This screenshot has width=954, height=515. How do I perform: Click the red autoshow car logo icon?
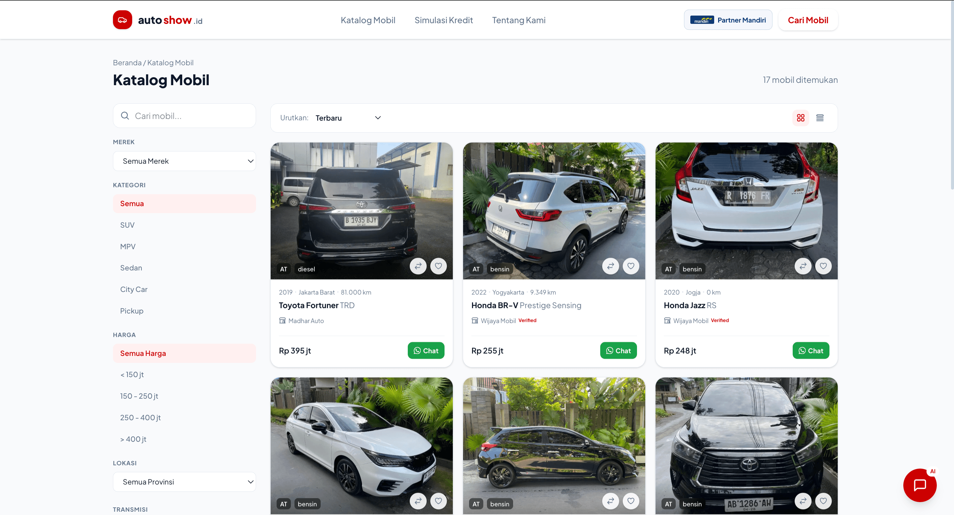122,20
